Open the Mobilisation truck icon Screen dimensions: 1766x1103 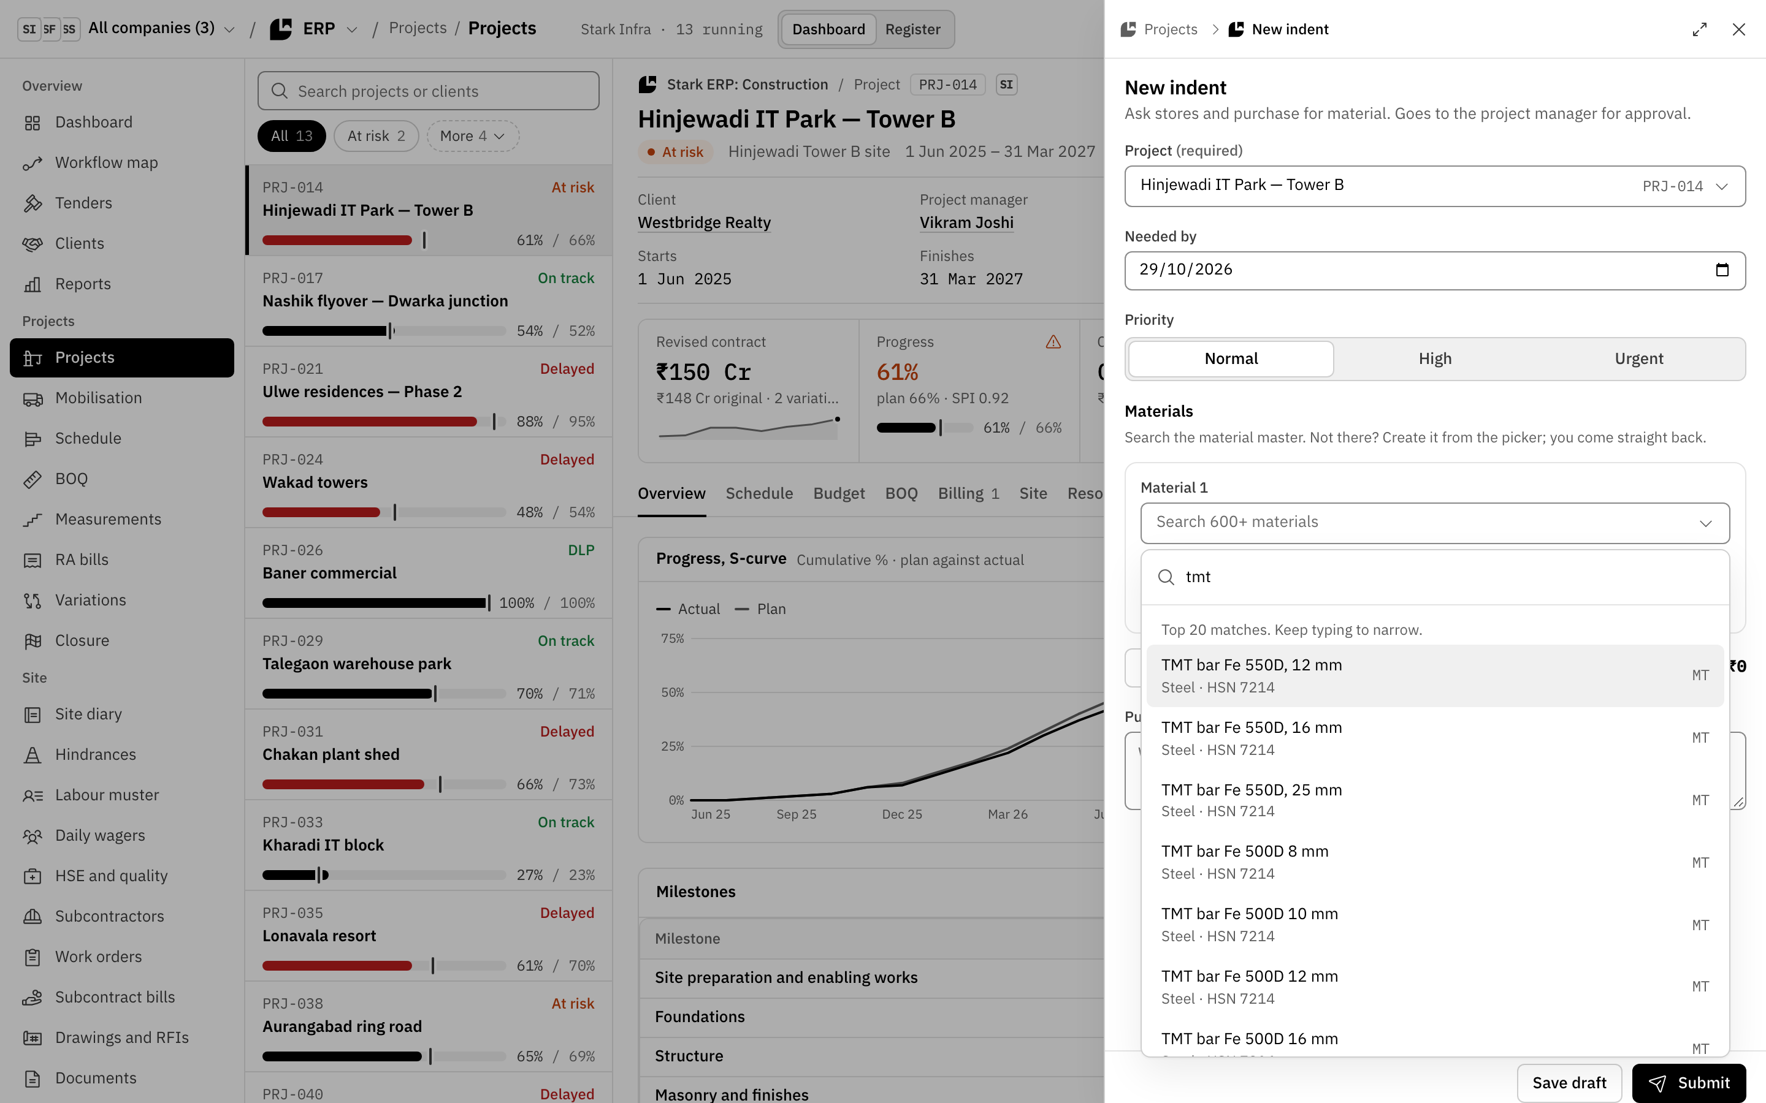(32, 398)
